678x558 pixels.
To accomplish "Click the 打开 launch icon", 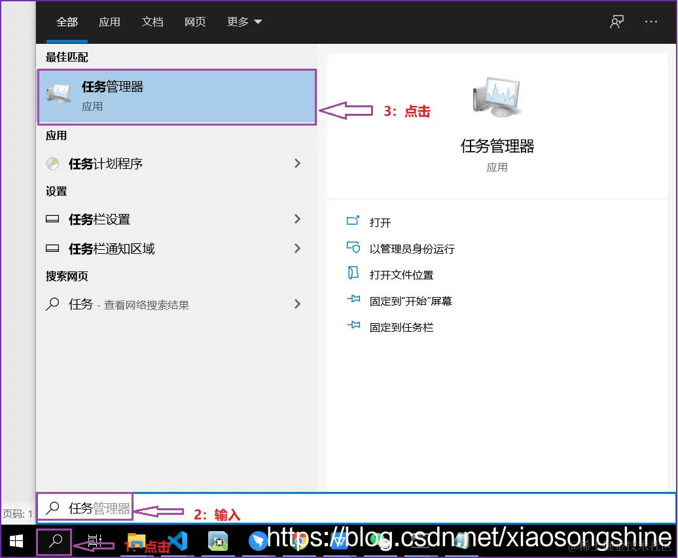I will tap(353, 221).
